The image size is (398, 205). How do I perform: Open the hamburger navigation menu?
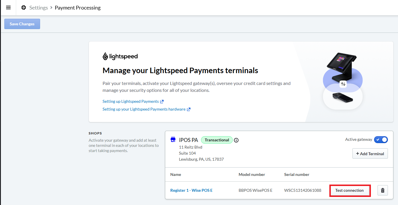click(x=8, y=7)
